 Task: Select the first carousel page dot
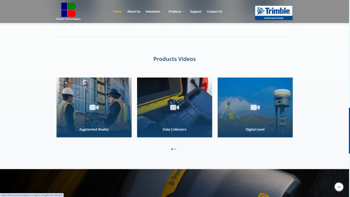[x=172, y=149]
